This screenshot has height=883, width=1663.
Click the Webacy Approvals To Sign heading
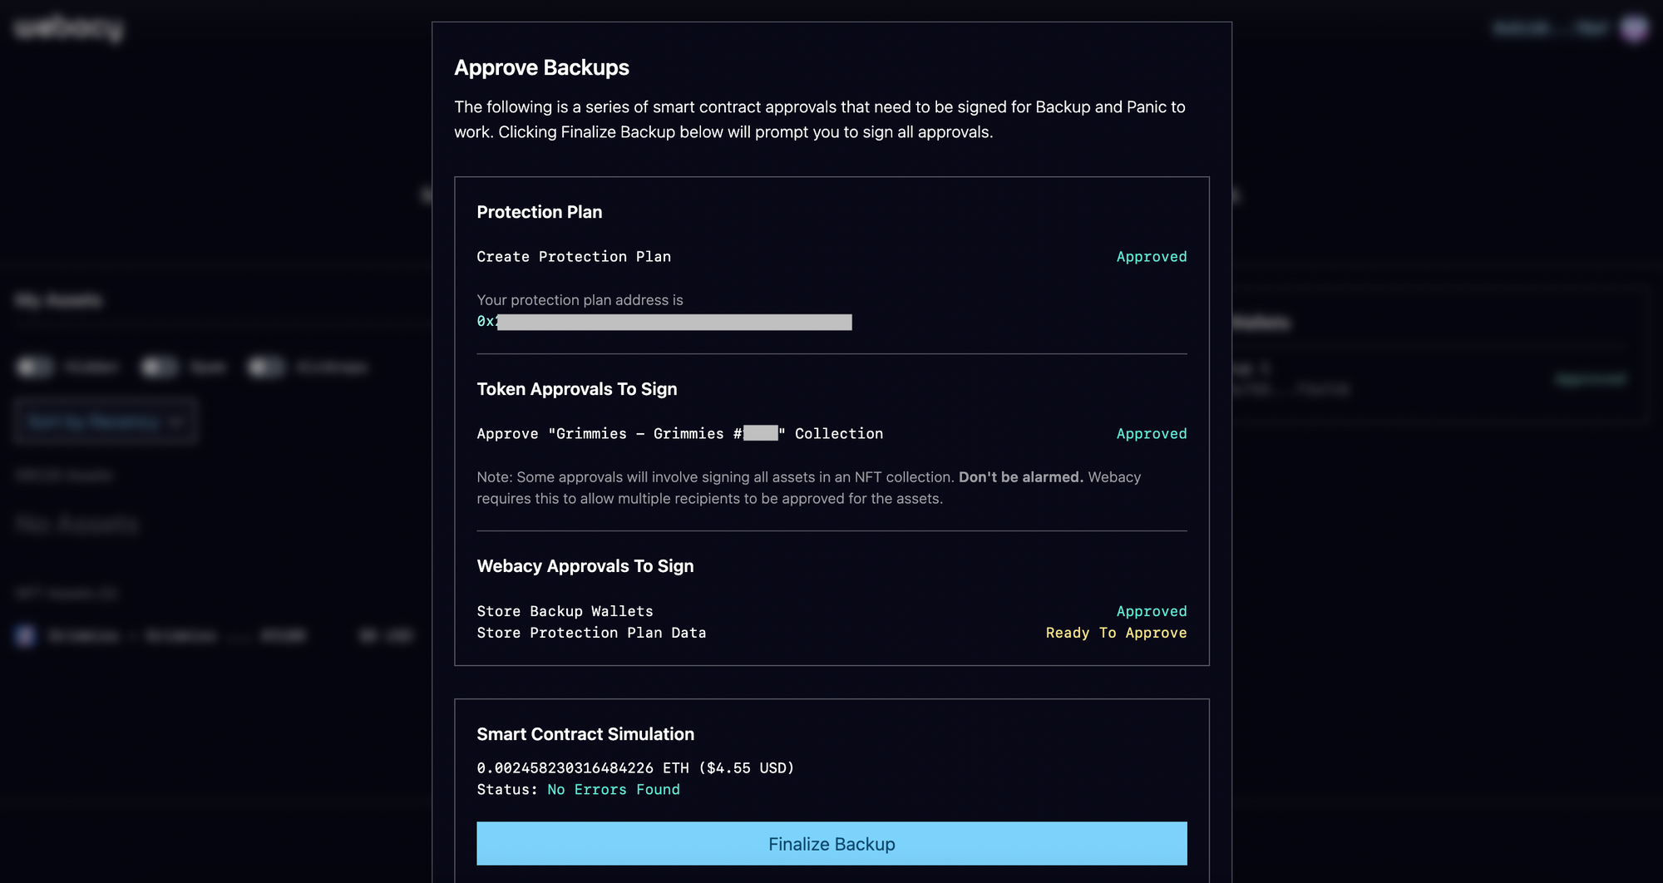point(585,566)
